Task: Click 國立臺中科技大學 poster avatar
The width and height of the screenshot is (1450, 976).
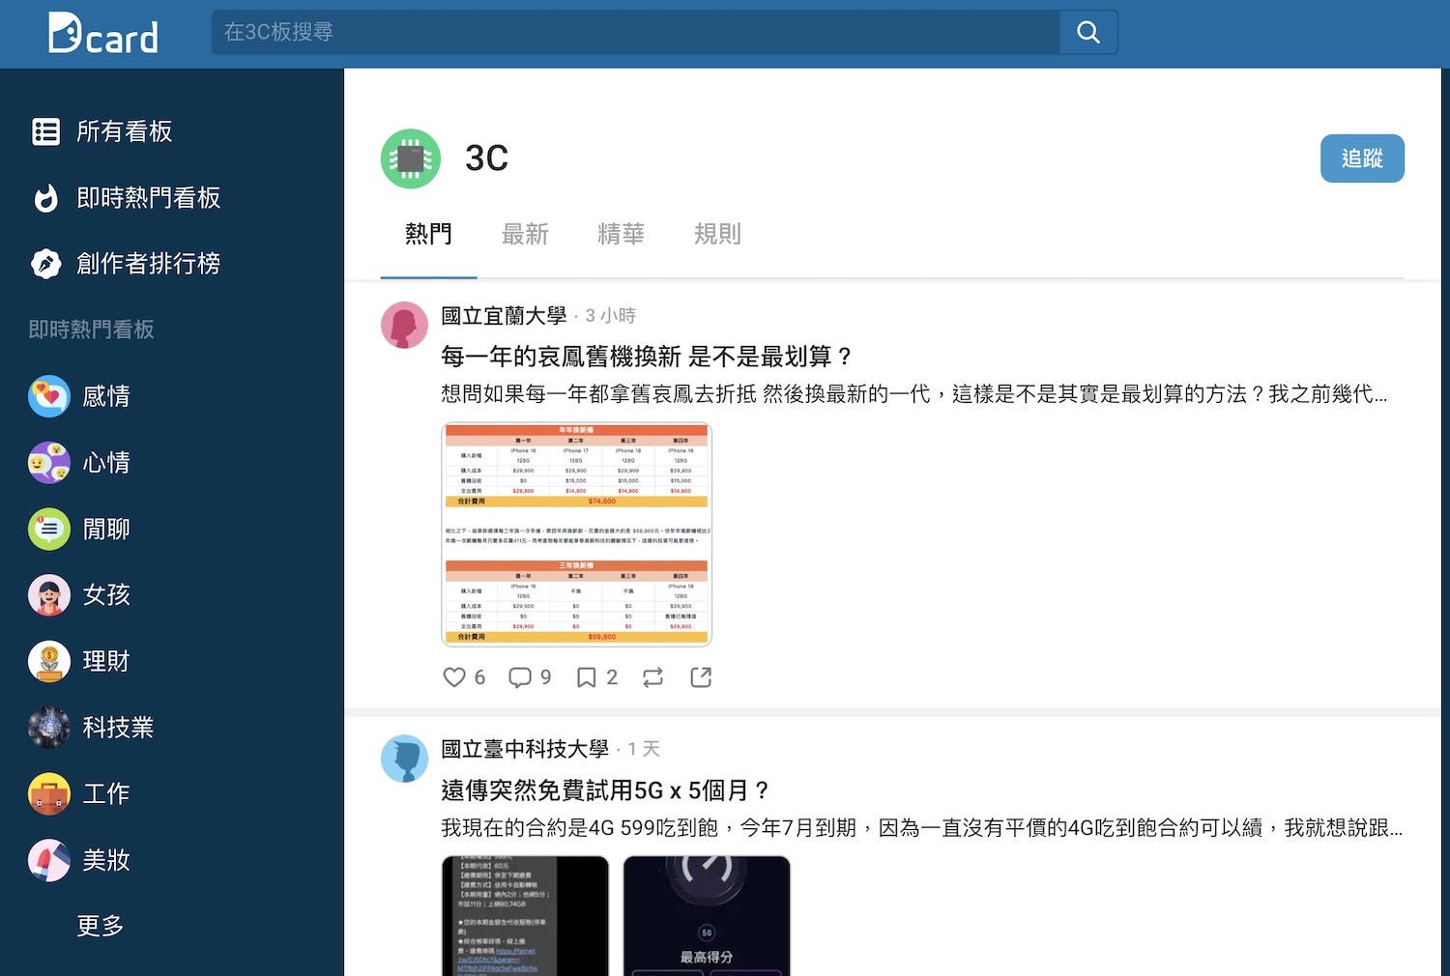Action: pyautogui.click(x=404, y=759)
